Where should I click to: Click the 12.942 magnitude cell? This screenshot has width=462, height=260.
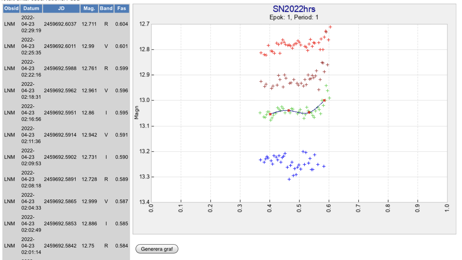pyautogui.click(x=89, y=135)
